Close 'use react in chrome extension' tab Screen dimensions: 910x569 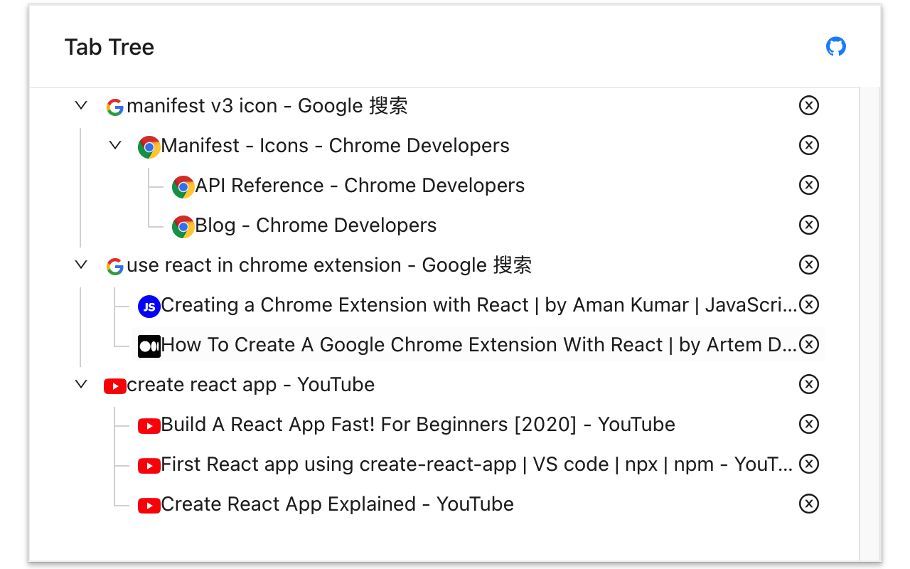tap(809, 265)
